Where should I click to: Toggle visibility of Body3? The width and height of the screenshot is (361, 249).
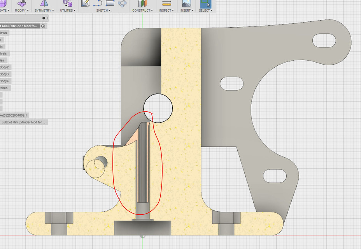(x=5, y=74)
